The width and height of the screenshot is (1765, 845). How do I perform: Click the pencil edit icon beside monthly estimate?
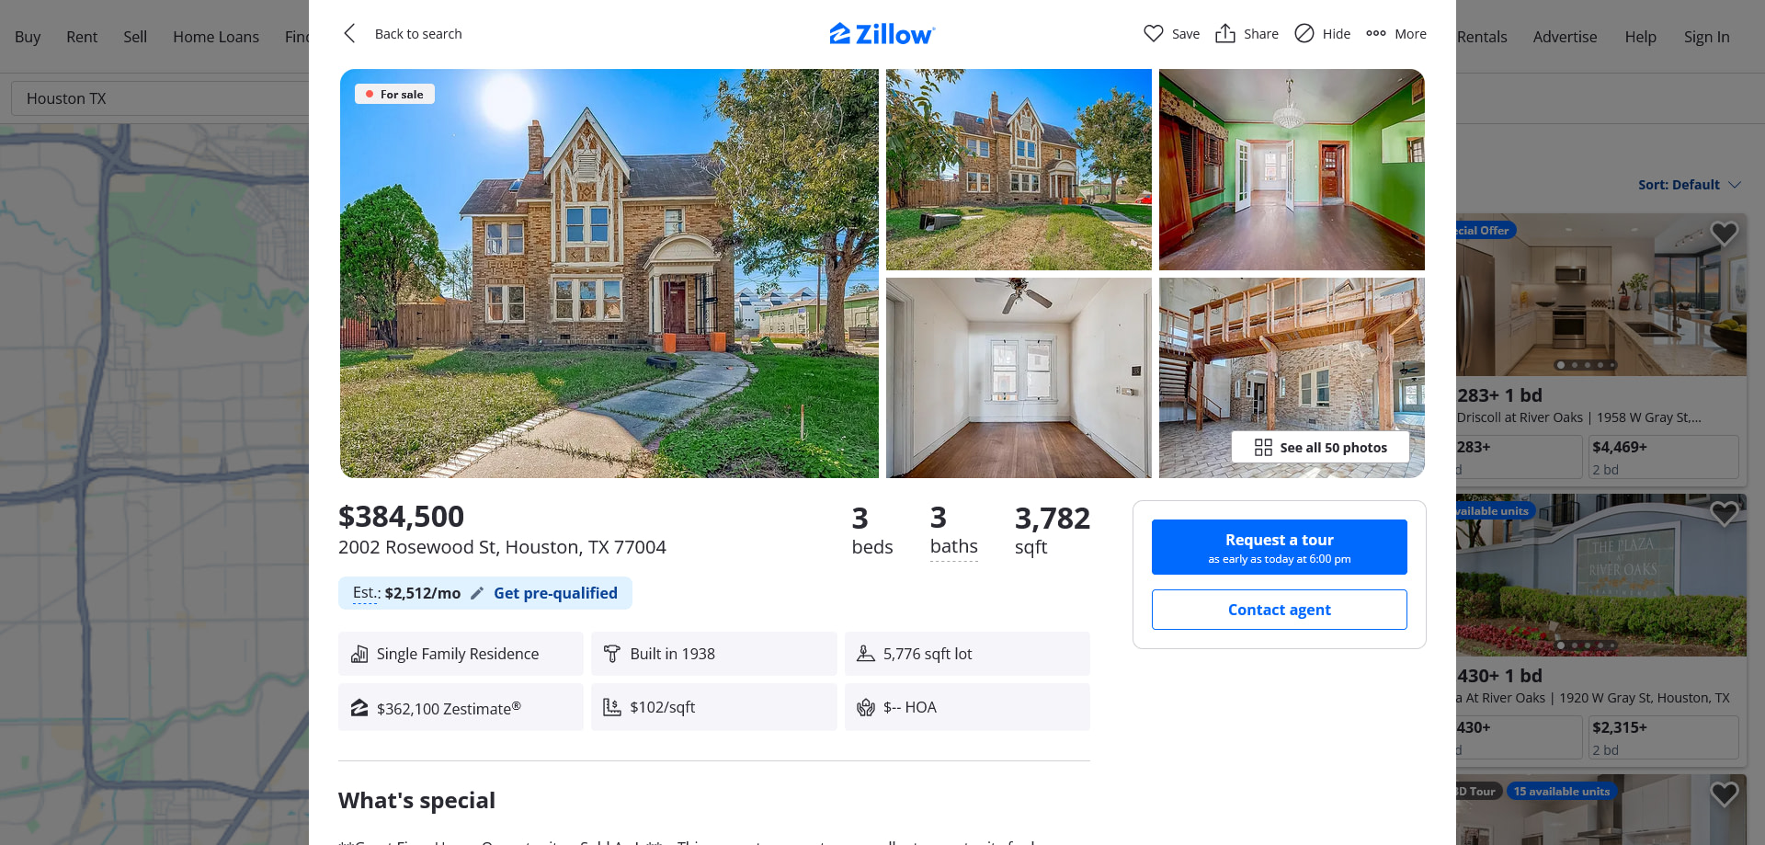pos(477,594)
